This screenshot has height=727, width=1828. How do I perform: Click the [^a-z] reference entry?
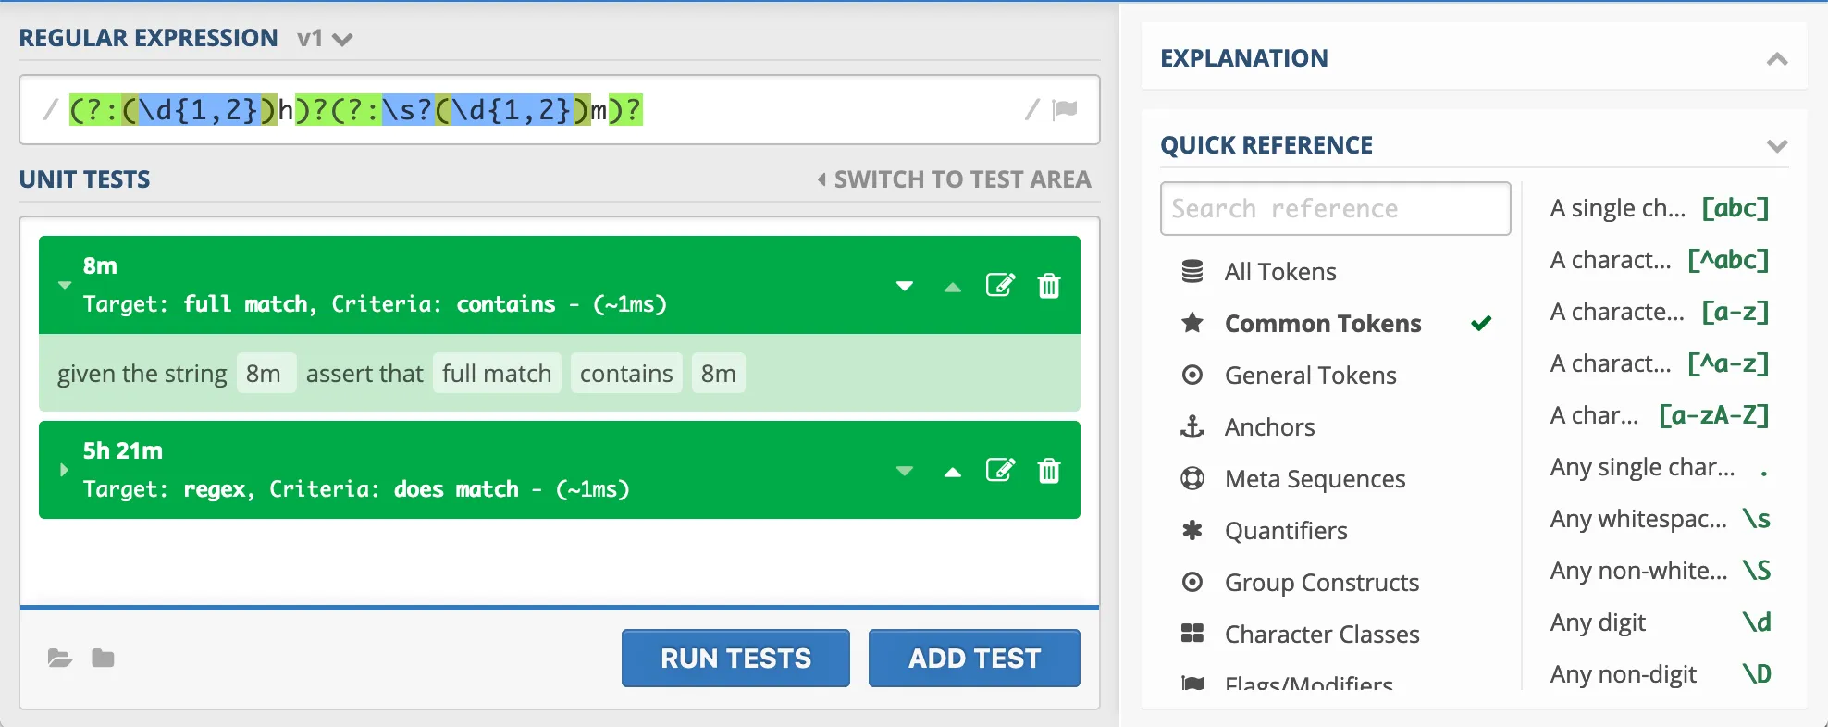(1660, 363)
